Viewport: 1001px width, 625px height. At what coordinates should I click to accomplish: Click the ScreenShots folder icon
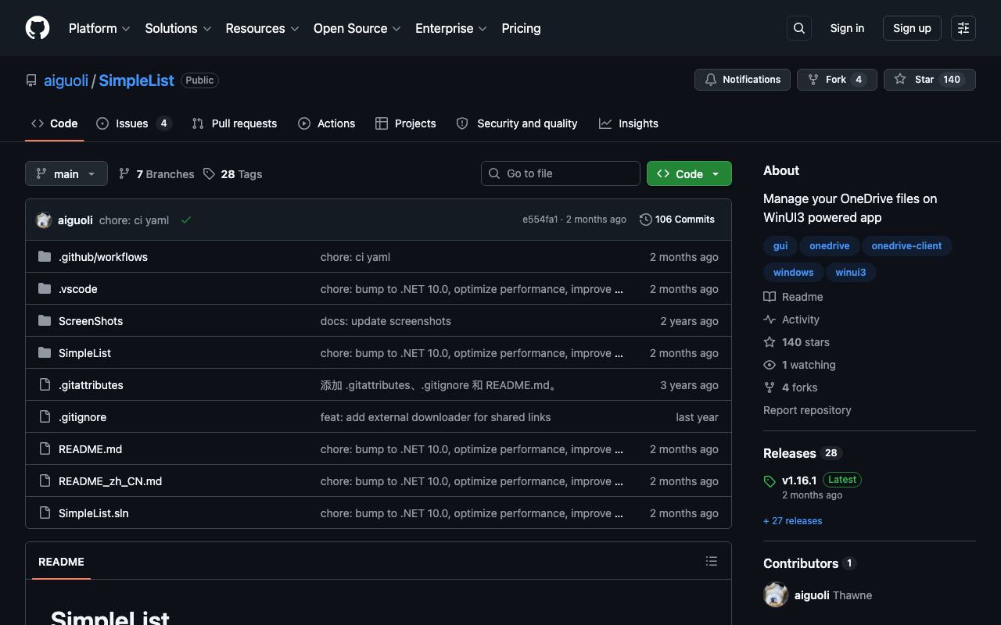tap(45, 320)
